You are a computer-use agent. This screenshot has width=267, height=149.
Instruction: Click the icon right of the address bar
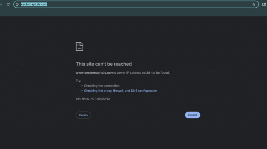(x=264, y=4)
